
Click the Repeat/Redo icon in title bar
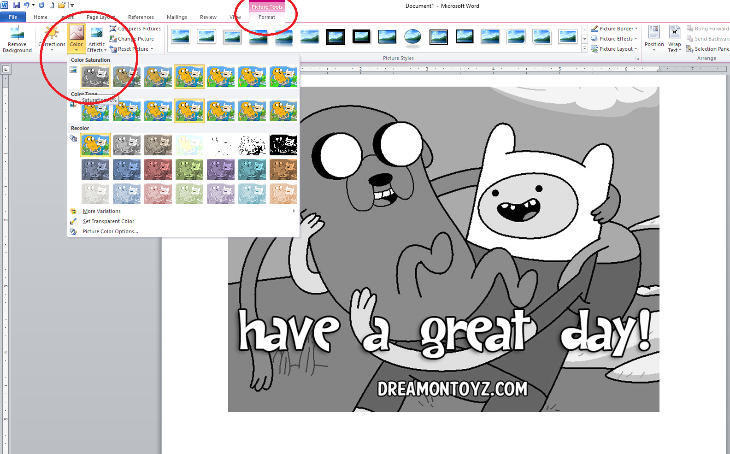tap(41, 6)
